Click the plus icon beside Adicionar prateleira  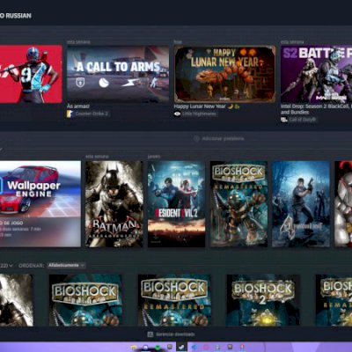[196, 138]
